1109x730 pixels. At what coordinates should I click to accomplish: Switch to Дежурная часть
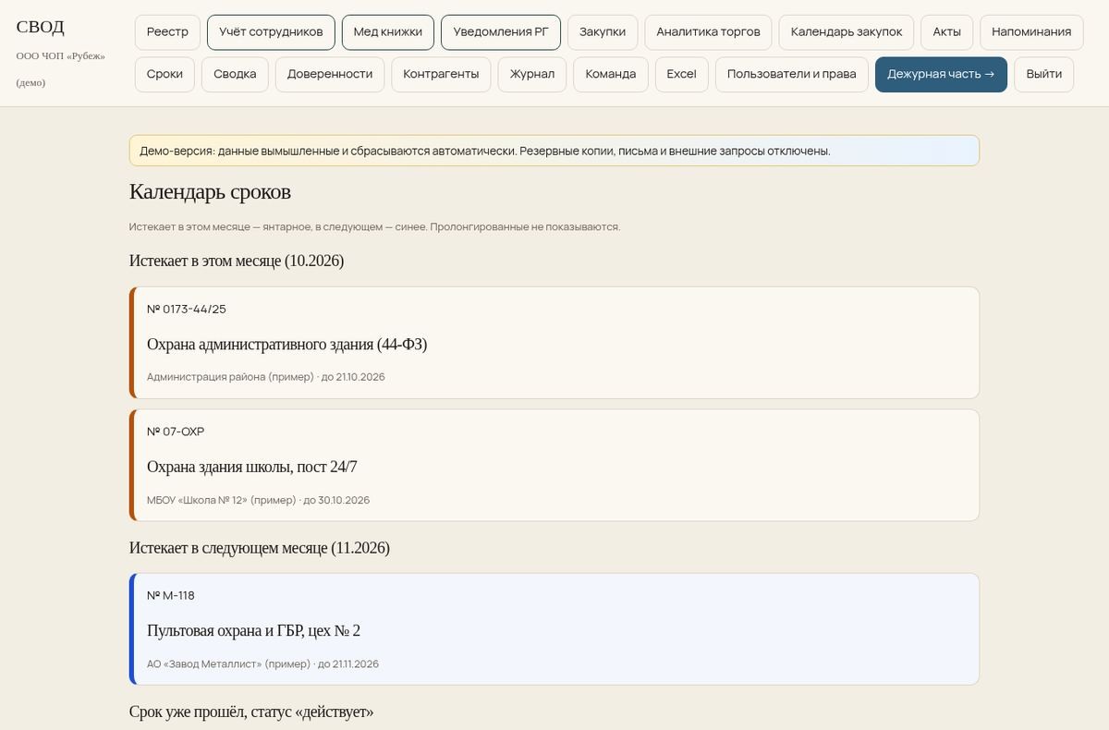[x=941, y=74]
